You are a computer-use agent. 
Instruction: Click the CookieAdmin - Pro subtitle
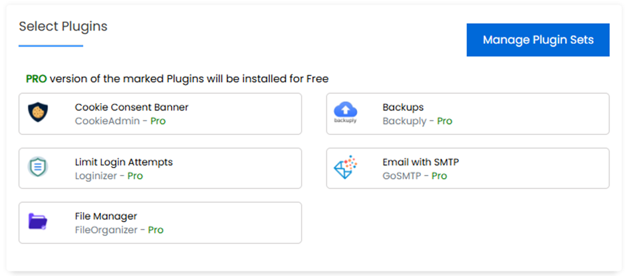pos(120,121)
